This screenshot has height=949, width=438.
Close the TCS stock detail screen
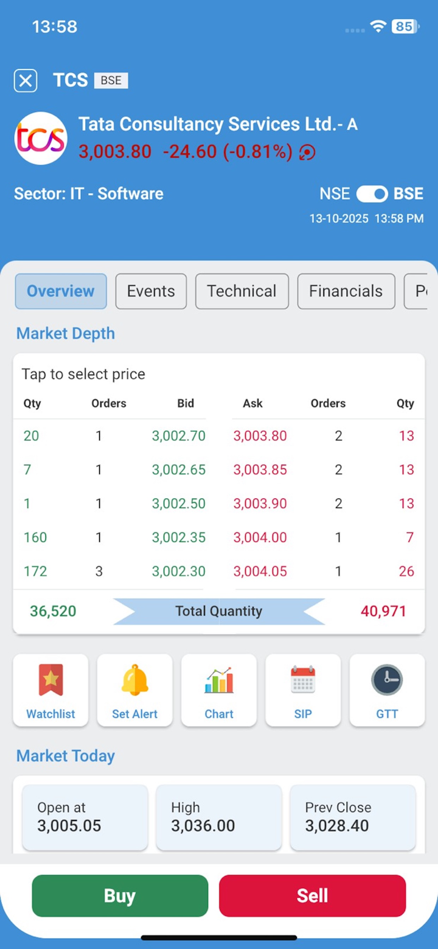click(26, 80)
